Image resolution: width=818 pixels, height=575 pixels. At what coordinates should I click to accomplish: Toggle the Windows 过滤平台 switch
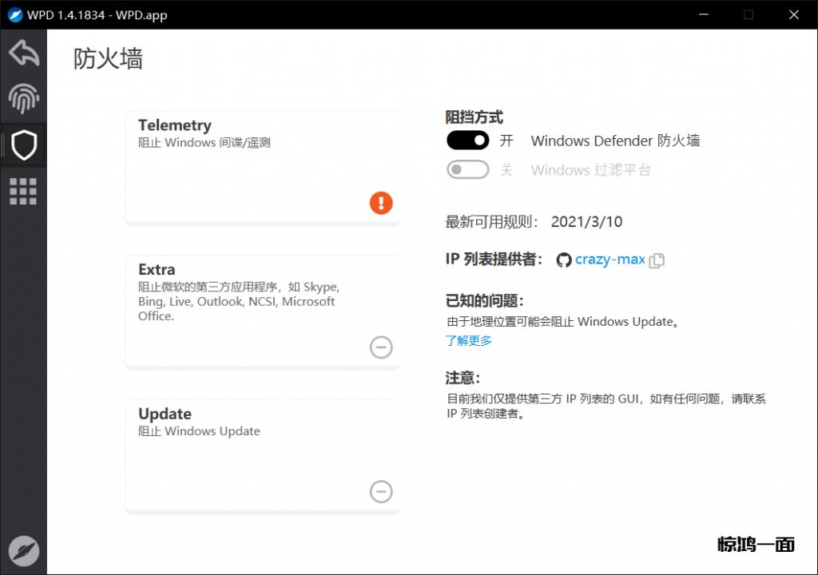tap(467, 169)
